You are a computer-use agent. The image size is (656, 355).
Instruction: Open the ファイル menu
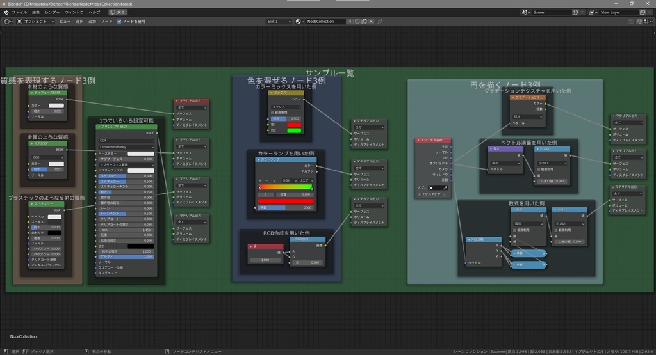pyautogui.click(x=19, y=12)
